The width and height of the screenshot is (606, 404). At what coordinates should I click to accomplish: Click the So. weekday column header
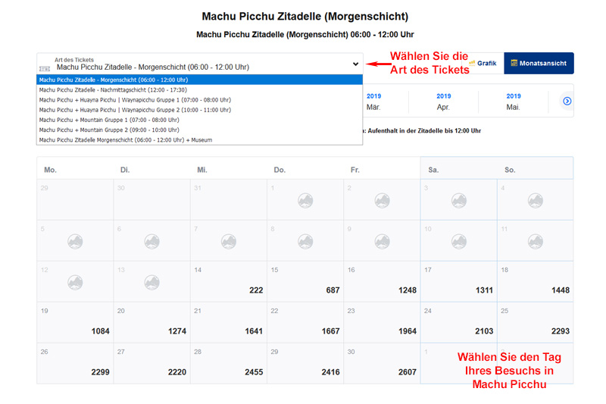[x=510, y=170]
